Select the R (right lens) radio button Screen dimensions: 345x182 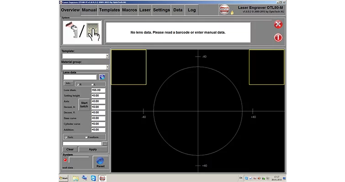coord(78,84)
